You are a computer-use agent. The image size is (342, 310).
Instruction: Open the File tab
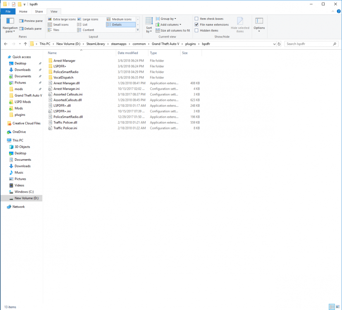pos(8,12)
